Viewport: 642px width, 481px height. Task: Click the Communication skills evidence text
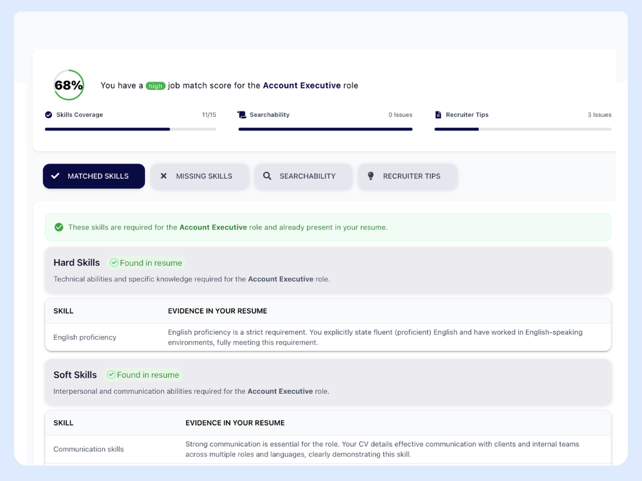[x=383, y=449]
